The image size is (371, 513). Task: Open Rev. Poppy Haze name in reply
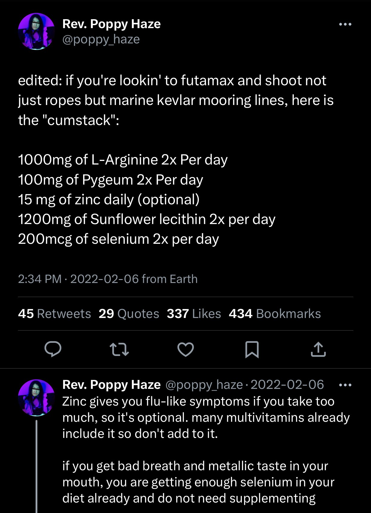(x=112, y=385)
